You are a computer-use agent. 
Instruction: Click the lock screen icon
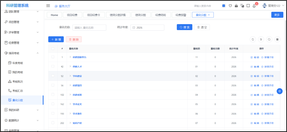pyautogui.click(x=236, y=6)
